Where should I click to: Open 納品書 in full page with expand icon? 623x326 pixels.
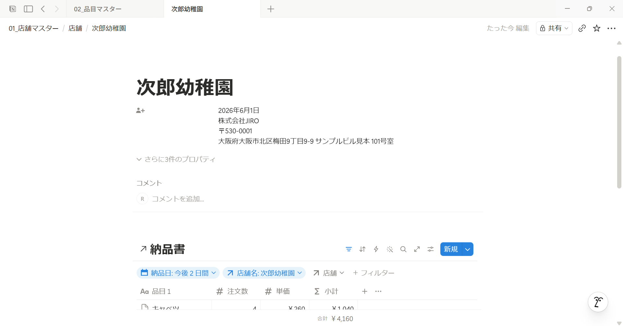pos(417,249)
